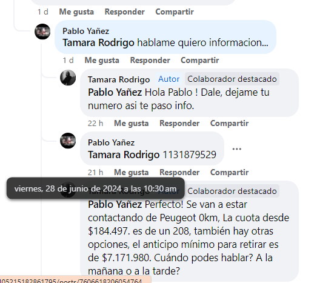The width and height of the screenshot is (317, 283).
Task: Share Tamara Rodrigo's 'Hola Pablo' comment
Action: [x=230, y=123]
